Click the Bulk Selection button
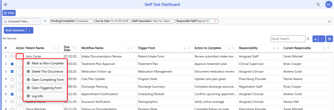Screen dimensions: 334x110 click(15, 30)
